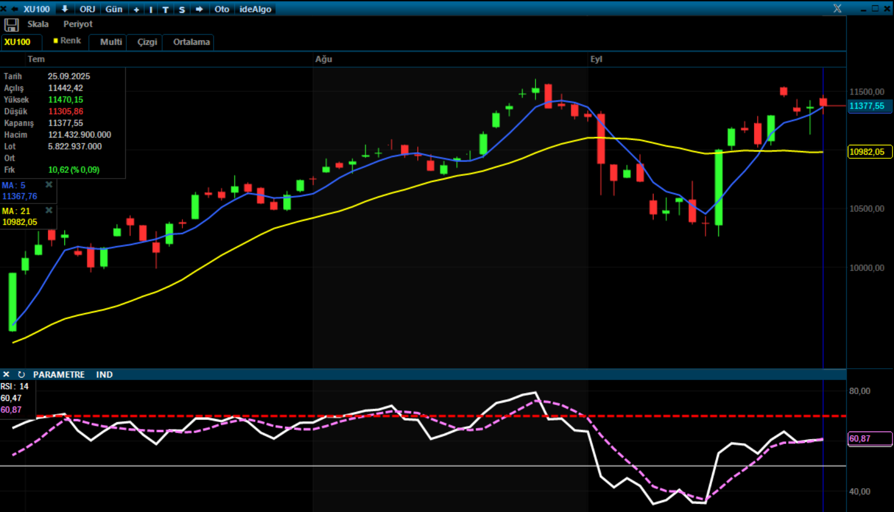Click the 10982,05 MA price tag

click(870, 152)
